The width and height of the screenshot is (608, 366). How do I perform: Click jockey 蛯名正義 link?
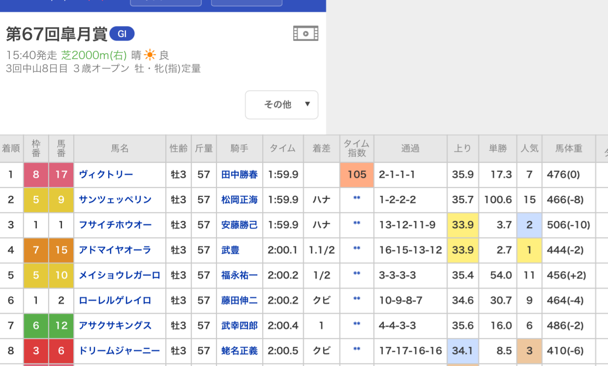tap(240, 351)
